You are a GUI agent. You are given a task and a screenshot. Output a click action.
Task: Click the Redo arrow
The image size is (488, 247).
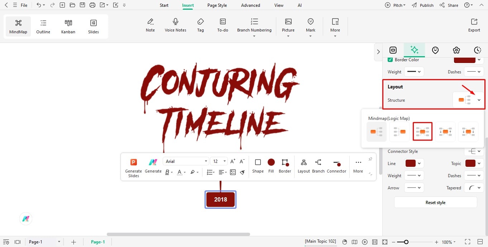tap(52, 5)
